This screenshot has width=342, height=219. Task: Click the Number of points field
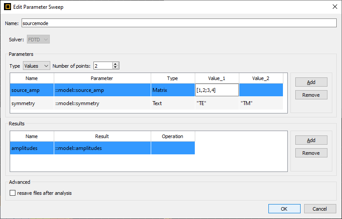[102, 66]
